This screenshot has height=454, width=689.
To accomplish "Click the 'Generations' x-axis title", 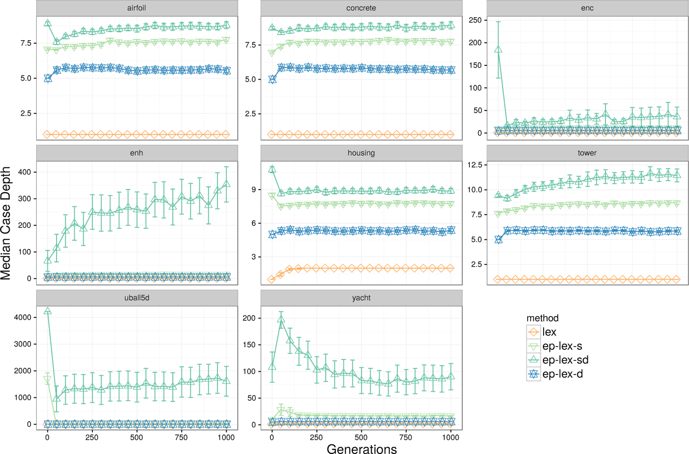I will coord(362,449).
